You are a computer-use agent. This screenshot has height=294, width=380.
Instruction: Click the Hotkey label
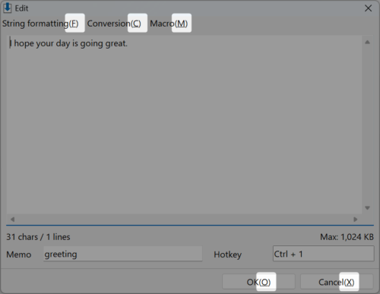click(227, 254)
